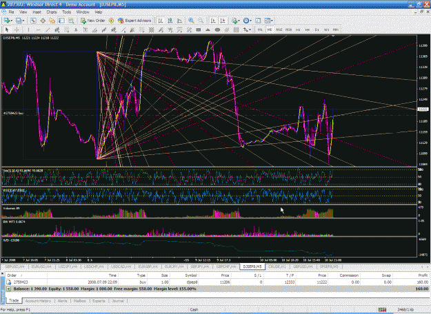
Task: Switch timeframe to H4
Action: click(x=308, y=30)
